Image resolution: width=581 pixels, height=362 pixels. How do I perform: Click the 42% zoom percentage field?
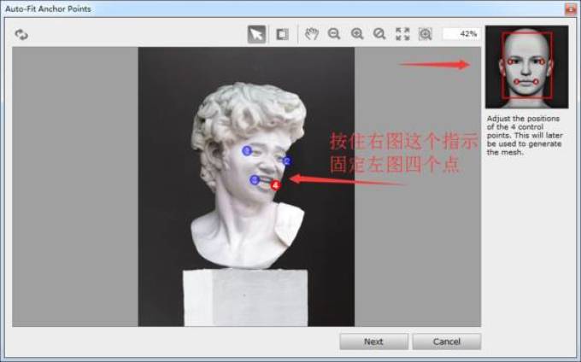click(x=461, y=34)
